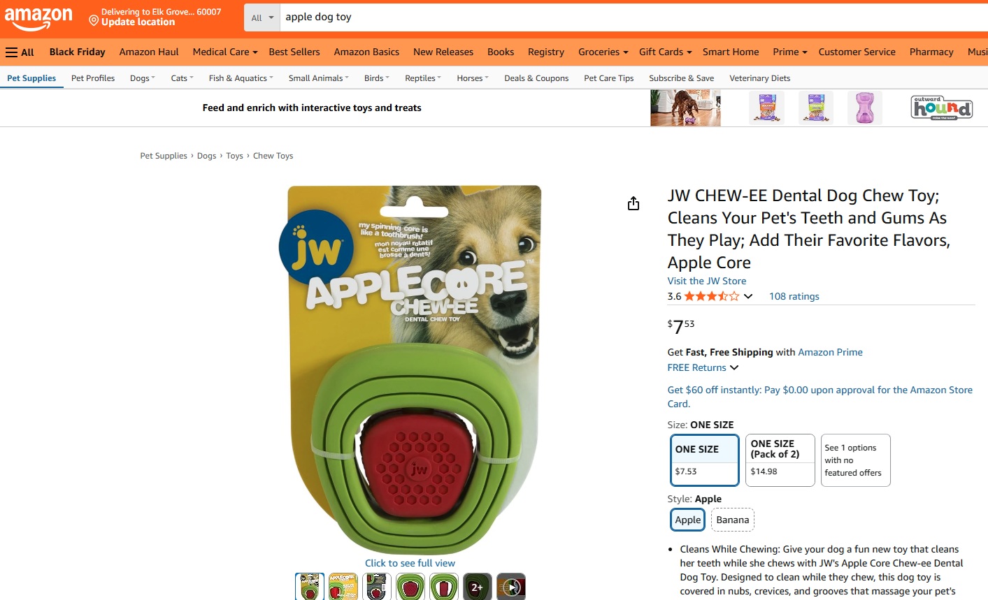This screenshot has width=988, height=600.
Task: Expand the FREE Returns chevron
Action: point(734,367)
